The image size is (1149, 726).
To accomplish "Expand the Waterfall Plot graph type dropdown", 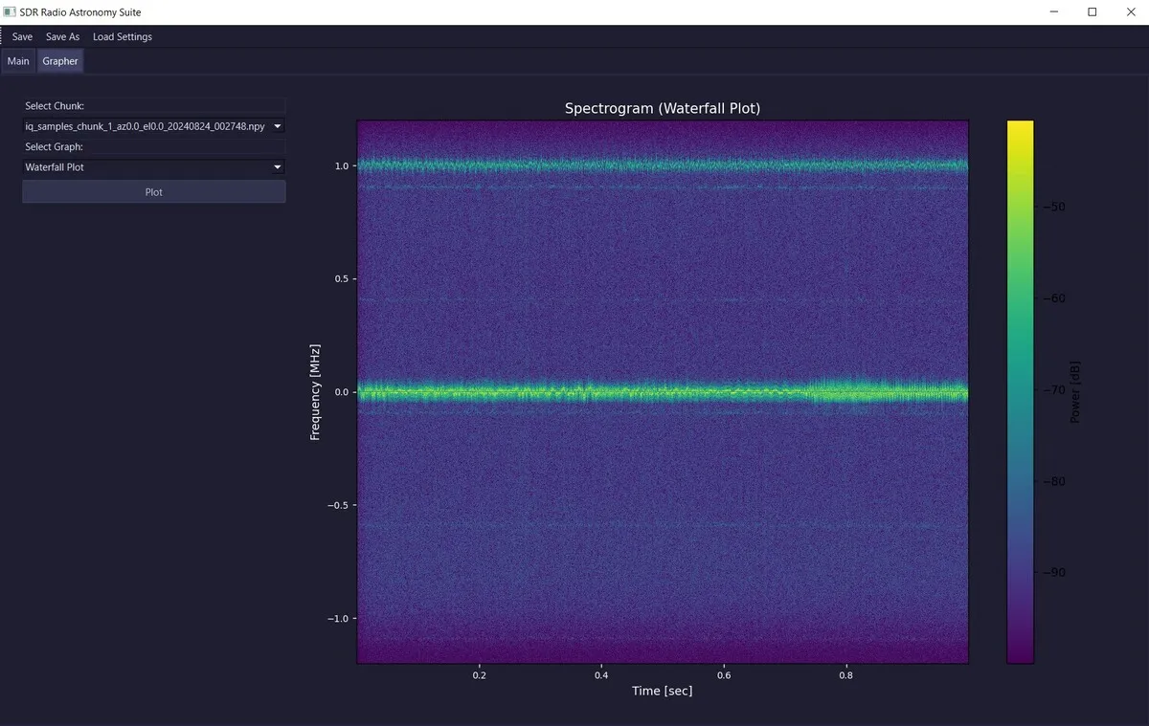I will click(154, 167).
